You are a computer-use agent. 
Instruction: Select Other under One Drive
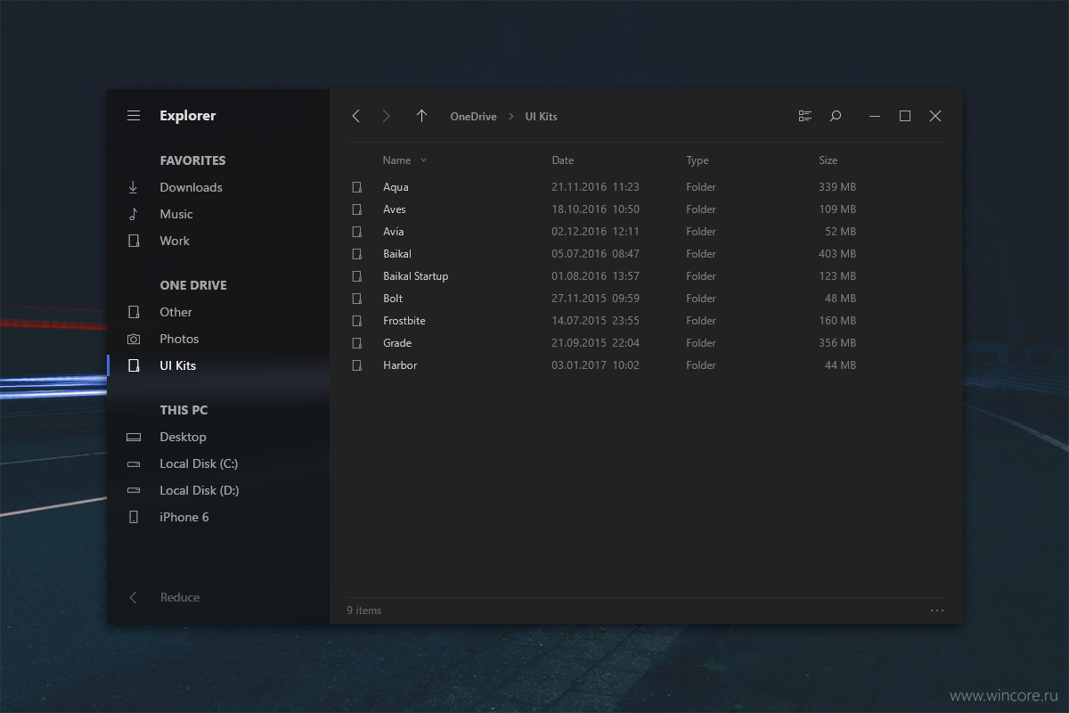click(x=175, y=312)
